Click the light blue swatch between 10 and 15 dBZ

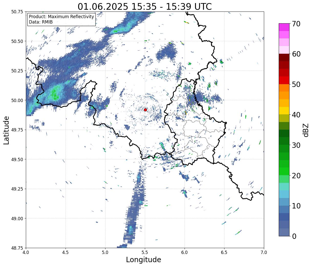(284, 194)
